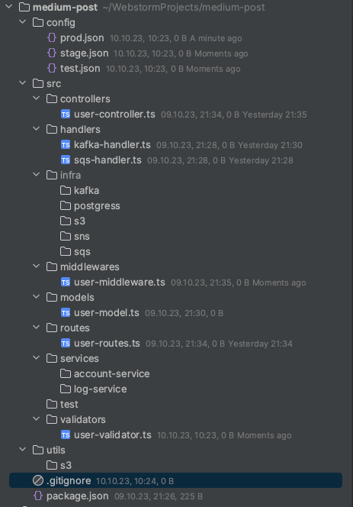The image size is (353, 507).
Task: Click the TS icon next to user-validator.ts
Action: 66,435
